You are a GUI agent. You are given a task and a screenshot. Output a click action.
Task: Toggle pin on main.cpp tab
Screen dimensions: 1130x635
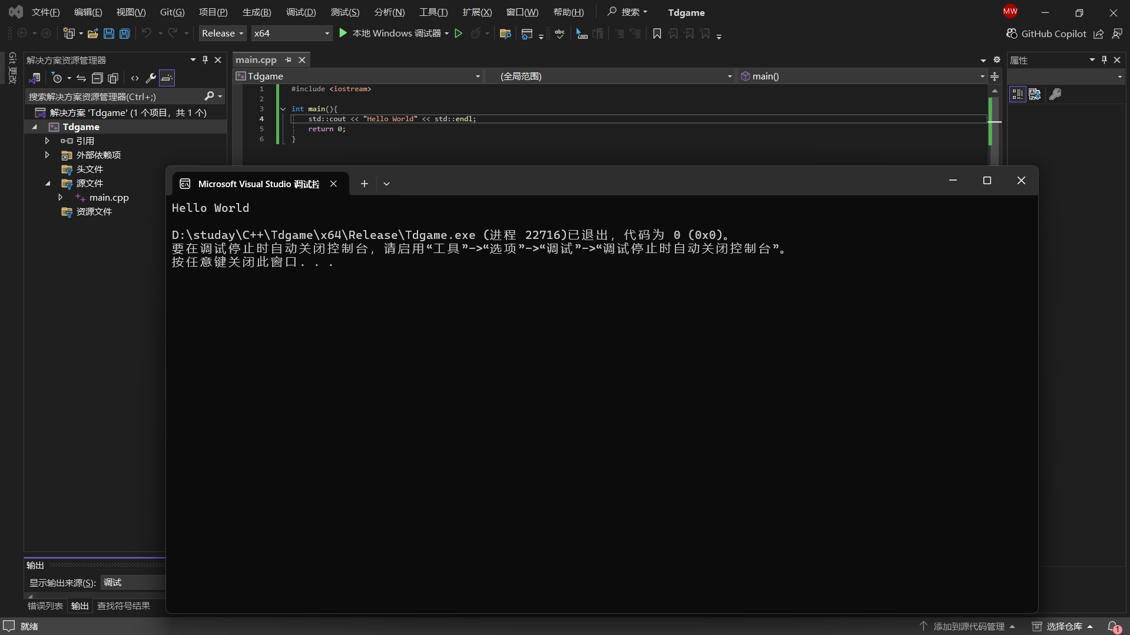click(x=288, y=59)
